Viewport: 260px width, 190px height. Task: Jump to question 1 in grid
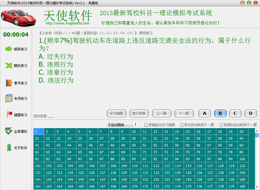39,132
